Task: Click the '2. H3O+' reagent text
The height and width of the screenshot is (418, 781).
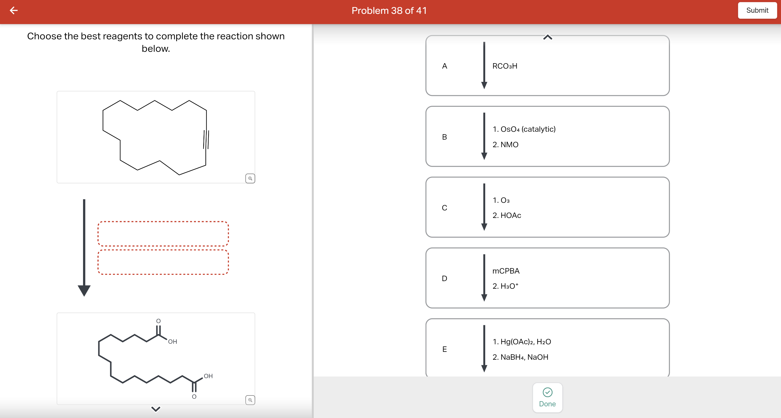Action: (x=505, y=286)
